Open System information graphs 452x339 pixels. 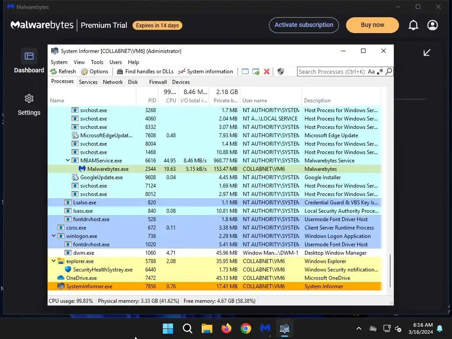206,72
